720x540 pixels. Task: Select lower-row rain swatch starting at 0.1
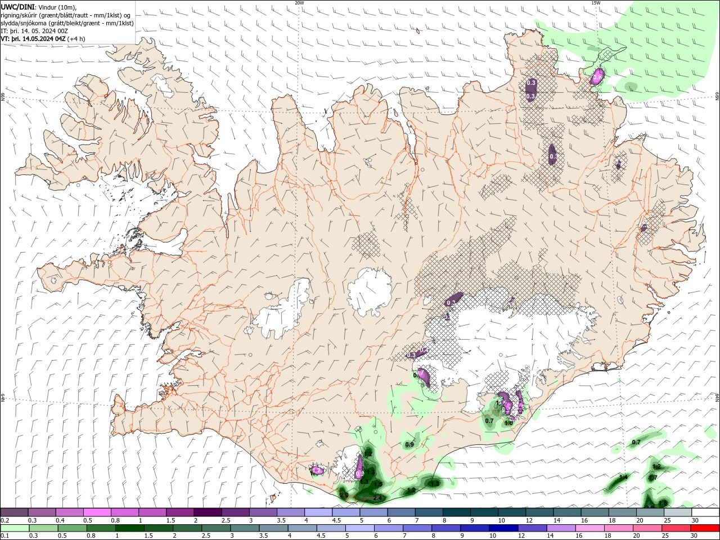tap(15, 528)
